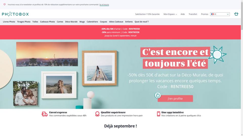Click the French flag icon
243x136 pixels.
click(212, 14)
